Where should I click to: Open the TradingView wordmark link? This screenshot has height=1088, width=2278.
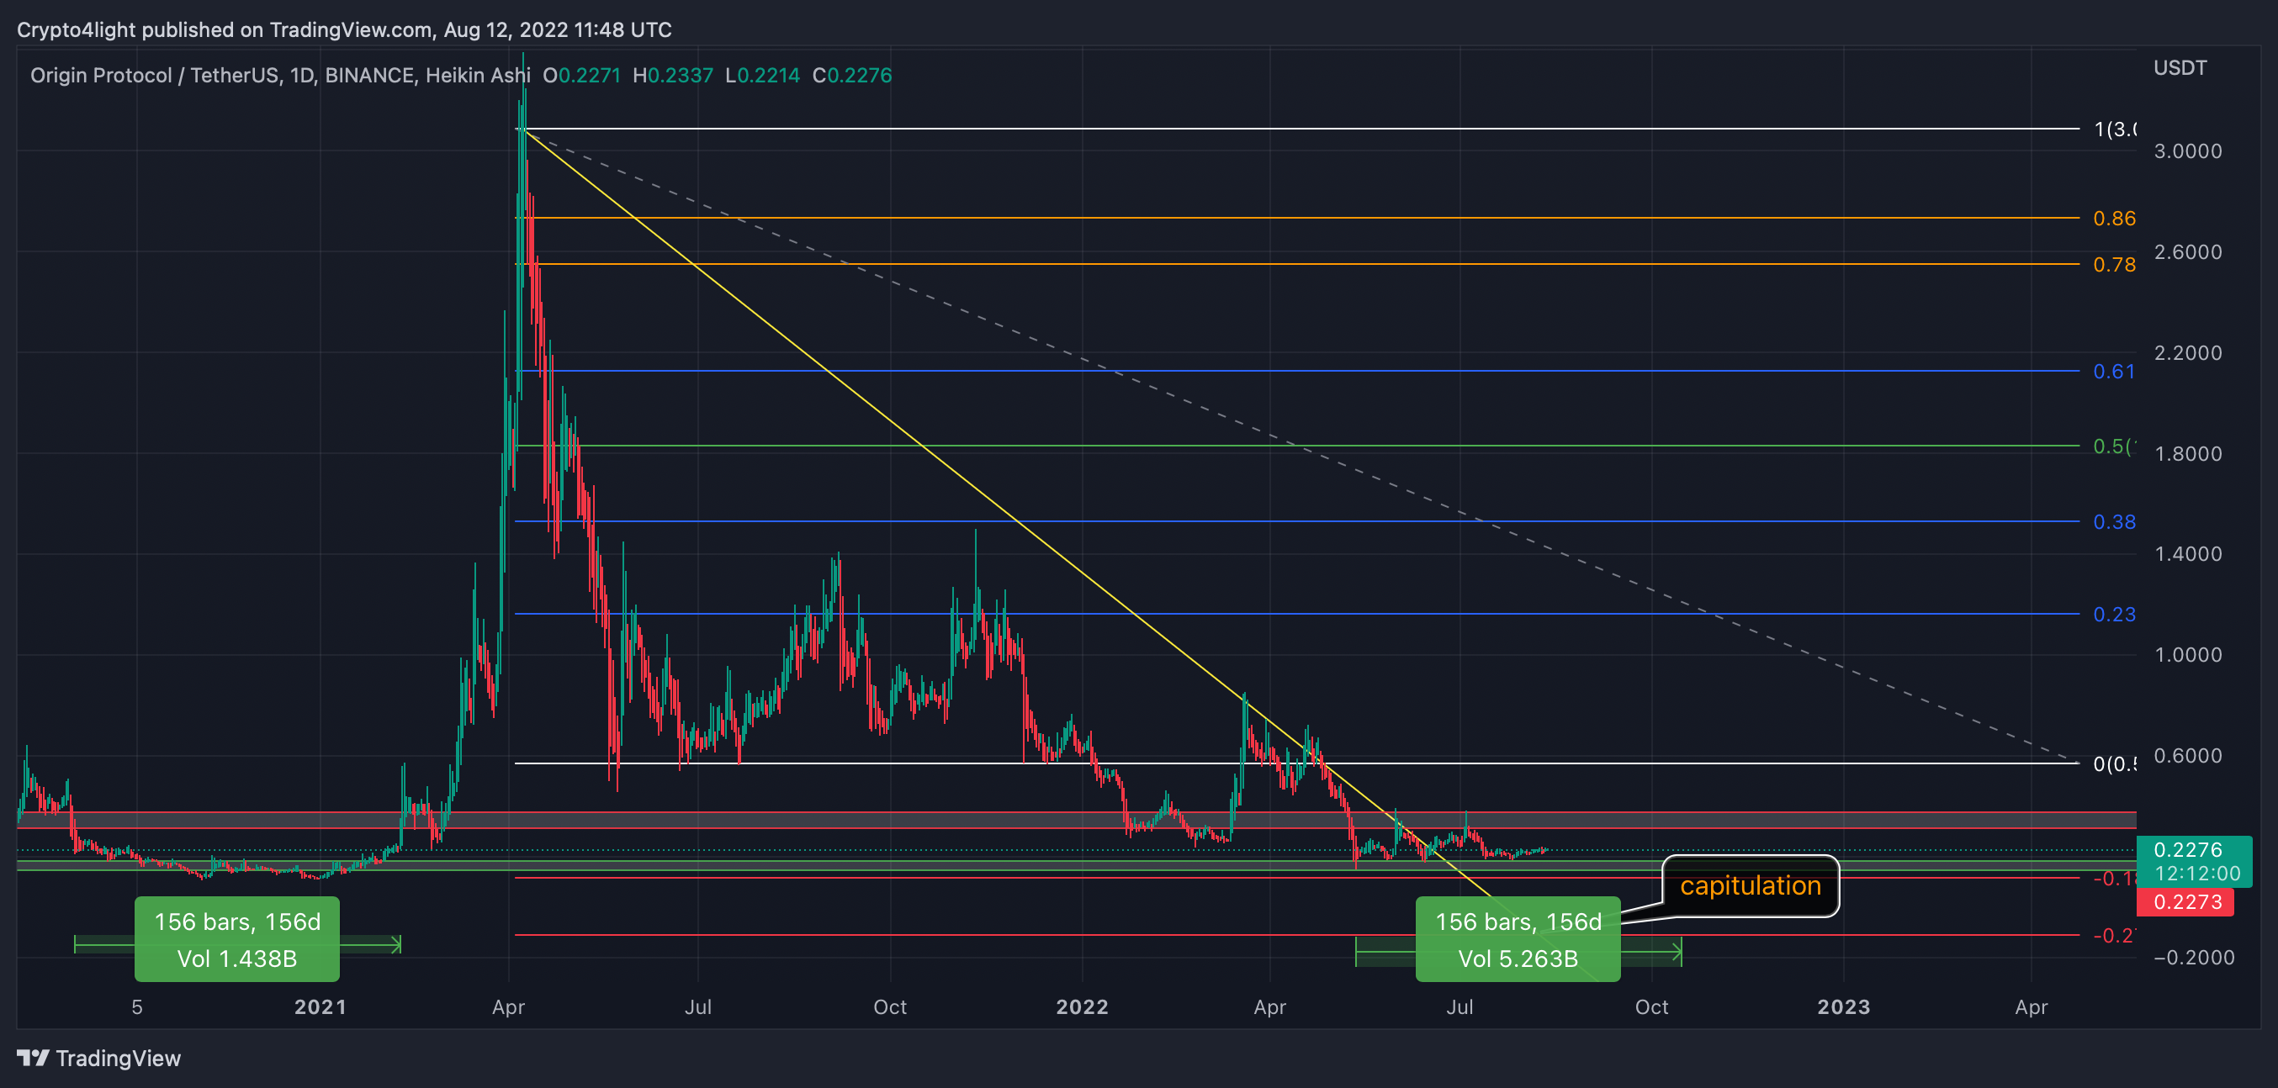118,1058
